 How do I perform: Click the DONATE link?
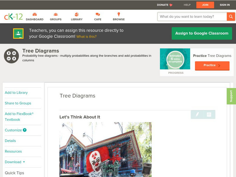[x=163, y=5]
